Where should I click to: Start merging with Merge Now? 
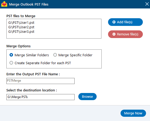(133, 113)
